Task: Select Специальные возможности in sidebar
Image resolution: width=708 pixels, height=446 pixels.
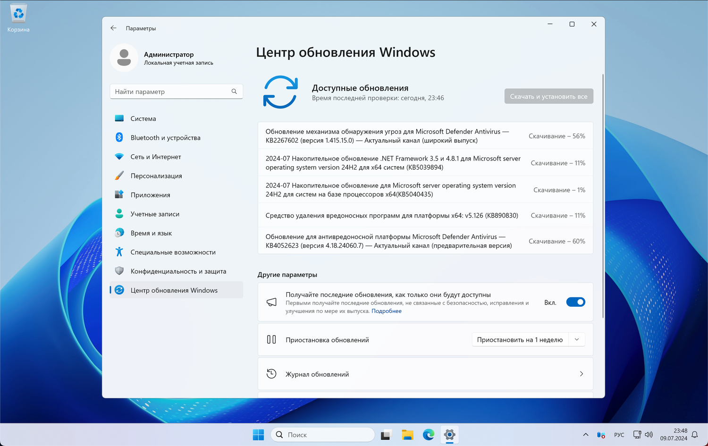Action: (x=177, y=252)
